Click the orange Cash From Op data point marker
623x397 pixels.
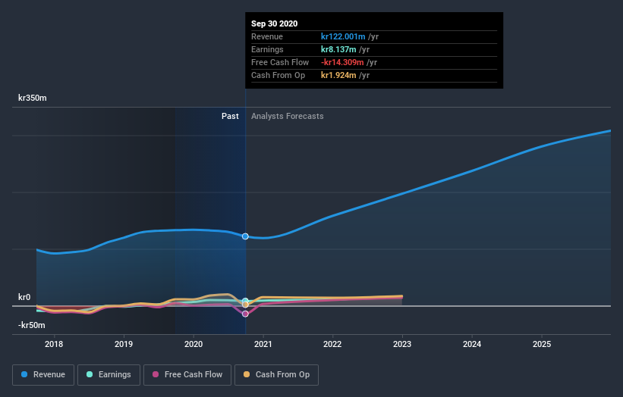tap(245, 305)
